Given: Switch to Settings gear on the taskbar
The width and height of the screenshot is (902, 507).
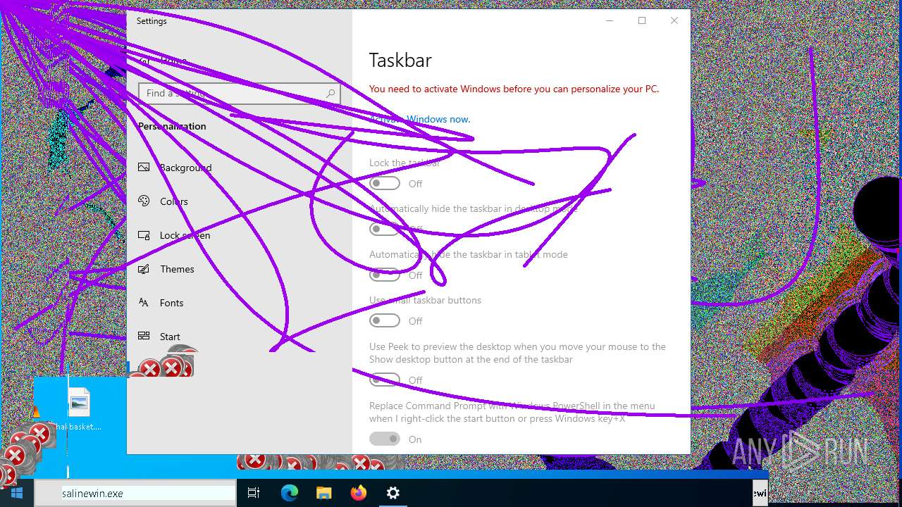Looking at the screenshot, I should click(x=393, y=493).
